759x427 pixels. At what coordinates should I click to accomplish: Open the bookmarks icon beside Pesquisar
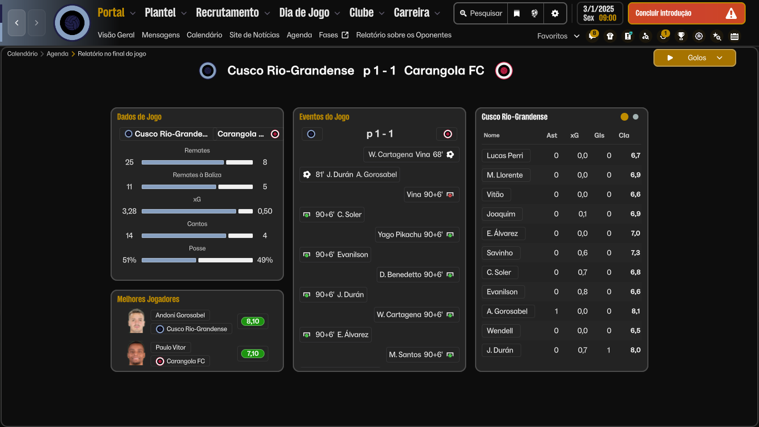point(517,13)
